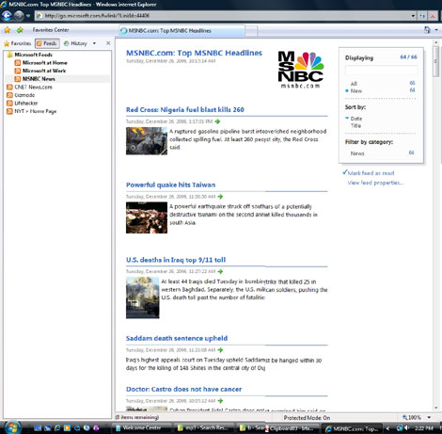Click the MSNBC peacock logo image
Screen dimensions: 442x434
301,70
